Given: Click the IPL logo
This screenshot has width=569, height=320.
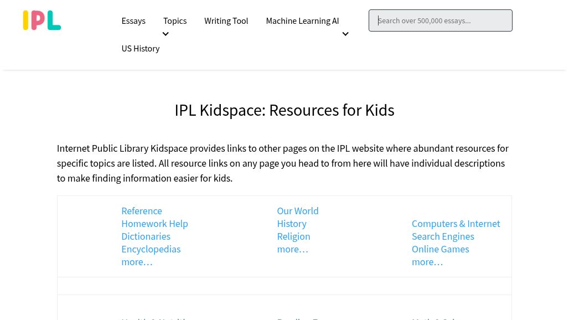Looking at the screenshot, I should (x=42, y=20).
